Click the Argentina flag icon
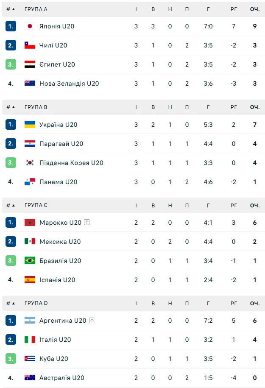The height and width of the screenshot is (388, 265). pos(30,321)
